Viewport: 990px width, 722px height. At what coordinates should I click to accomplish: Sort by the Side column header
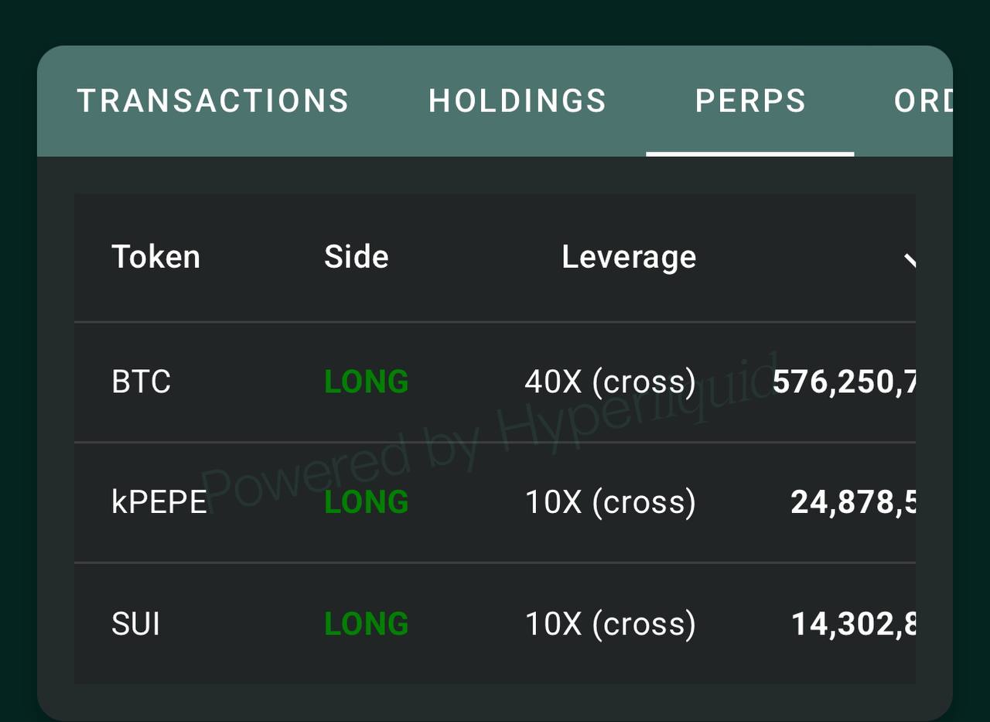(x=356, y=257)
